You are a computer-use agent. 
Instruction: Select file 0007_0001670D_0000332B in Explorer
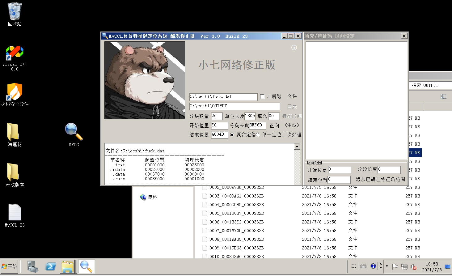coord(237,231)
